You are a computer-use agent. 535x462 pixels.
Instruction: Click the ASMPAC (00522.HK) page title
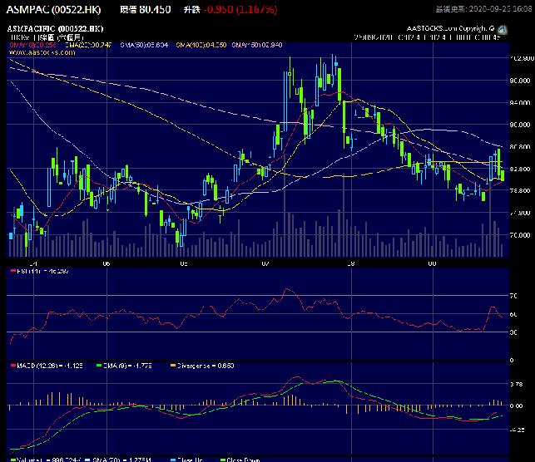point(53,9)
